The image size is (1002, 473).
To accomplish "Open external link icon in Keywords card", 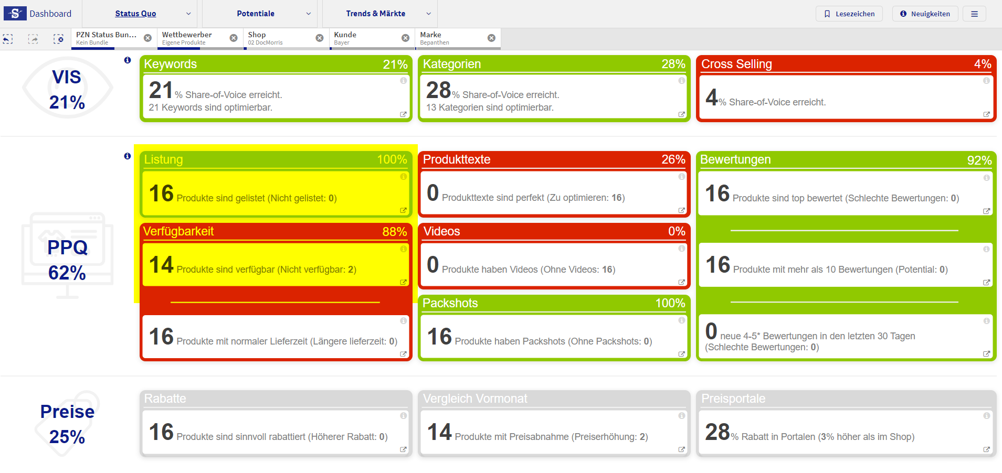I will (403, 114).
